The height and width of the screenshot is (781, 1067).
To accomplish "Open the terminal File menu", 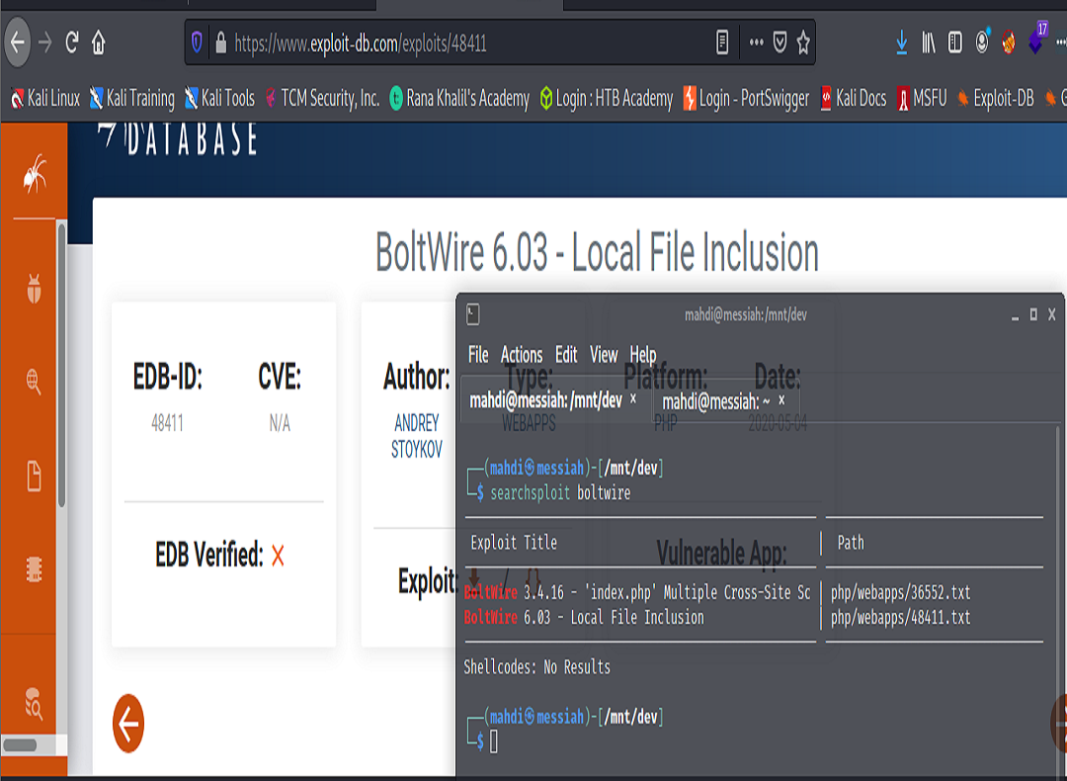I will pyautogui.click(x=478, y=355).
